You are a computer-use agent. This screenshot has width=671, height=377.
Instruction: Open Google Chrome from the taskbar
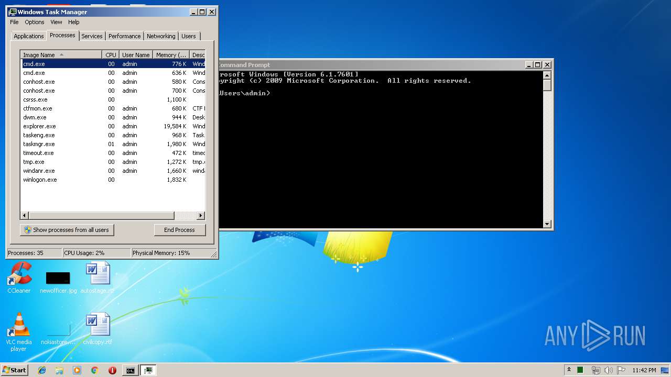point(94,370)
